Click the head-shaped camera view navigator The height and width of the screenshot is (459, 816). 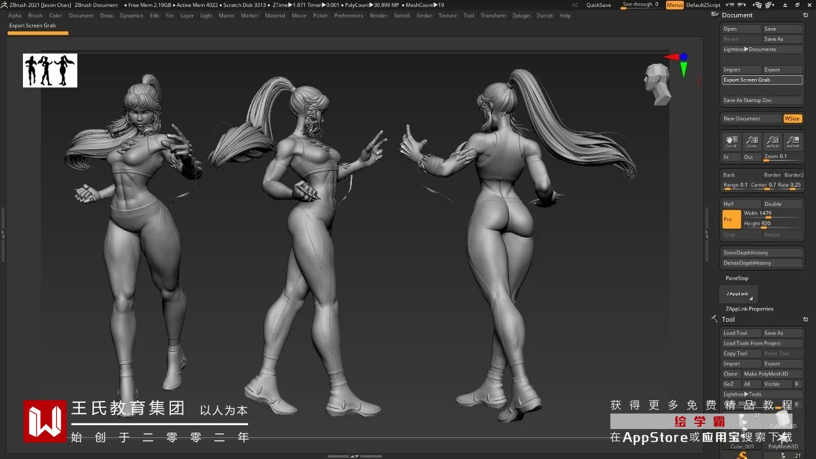(656, 84)
